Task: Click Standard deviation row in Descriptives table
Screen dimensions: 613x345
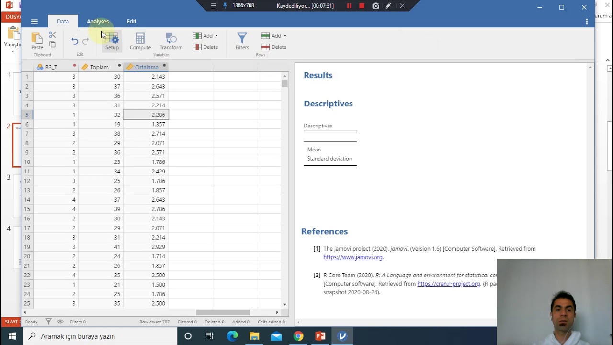Action: [329, 159]
